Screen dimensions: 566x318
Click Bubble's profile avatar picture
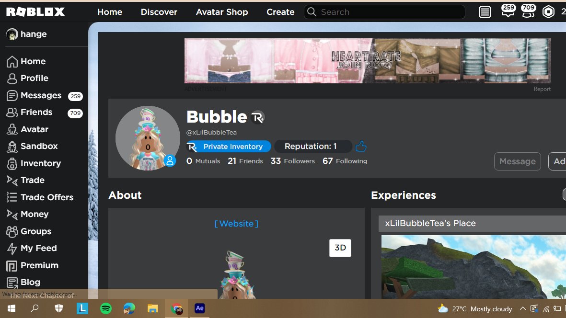pyautogui.click(x=148, y=138)
